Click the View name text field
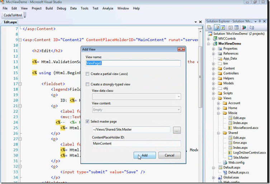The height and width of the screenshot is (184, 270). coord(133,63)
